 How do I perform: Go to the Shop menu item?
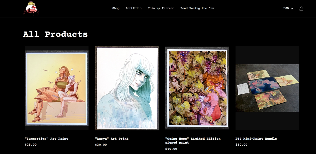point(116,8)
